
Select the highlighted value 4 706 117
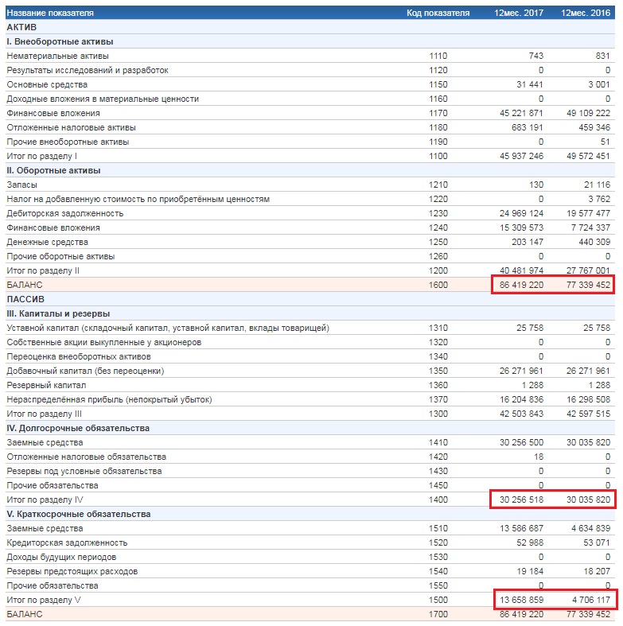click(x=587, y=600)
